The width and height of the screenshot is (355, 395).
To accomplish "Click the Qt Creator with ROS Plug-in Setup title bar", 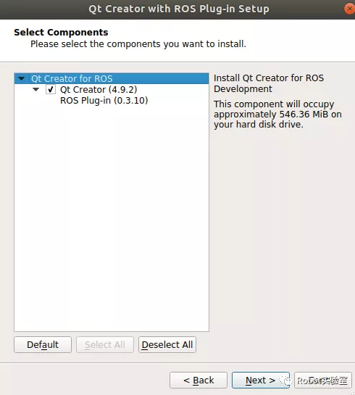I will [x=177, y=9].
